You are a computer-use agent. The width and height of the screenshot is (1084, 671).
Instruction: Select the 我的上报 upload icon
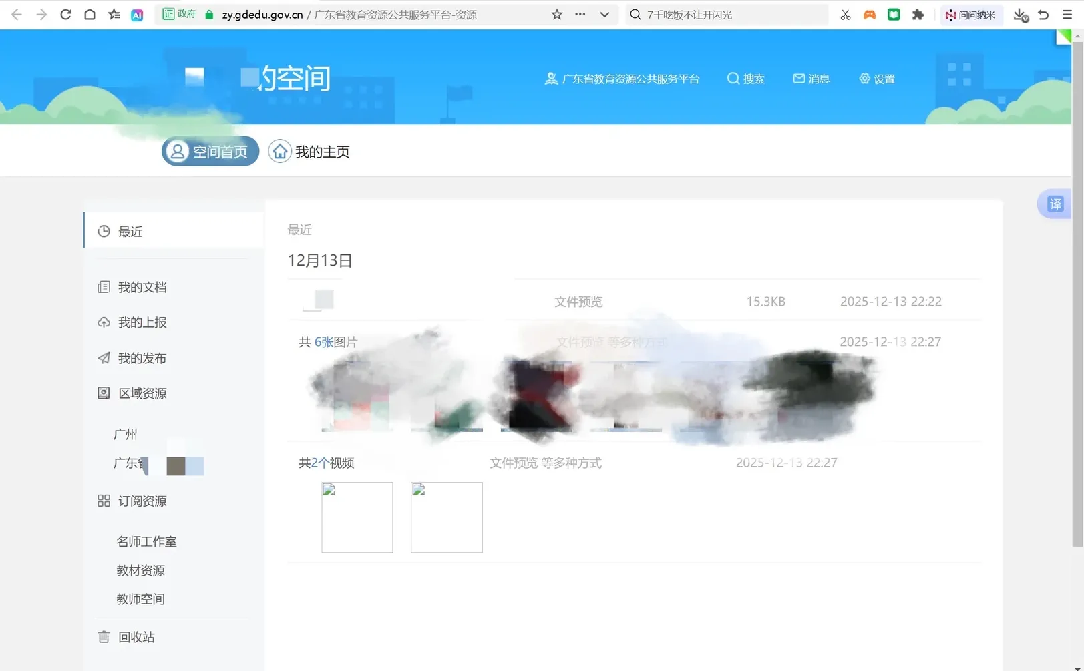pyautogui.click(x=104, y=322)
